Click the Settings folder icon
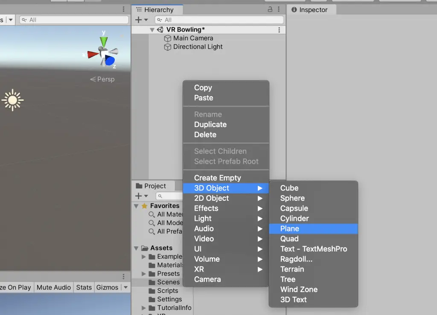The image size is (437, 315). (152, 299)
